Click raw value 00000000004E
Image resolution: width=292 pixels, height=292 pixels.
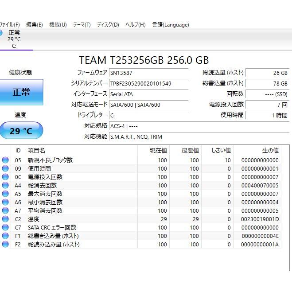coord(260,236)
